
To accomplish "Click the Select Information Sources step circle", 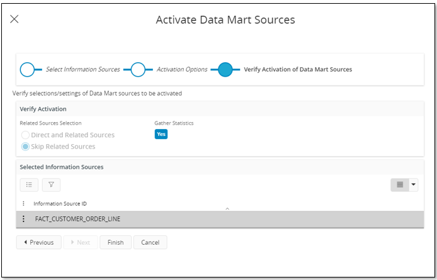I will [x=28, y=69].
